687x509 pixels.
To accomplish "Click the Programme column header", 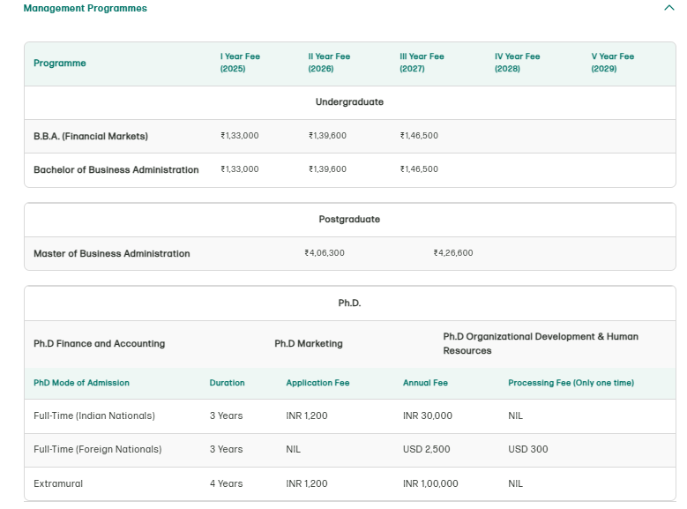I will coord(59,64).
